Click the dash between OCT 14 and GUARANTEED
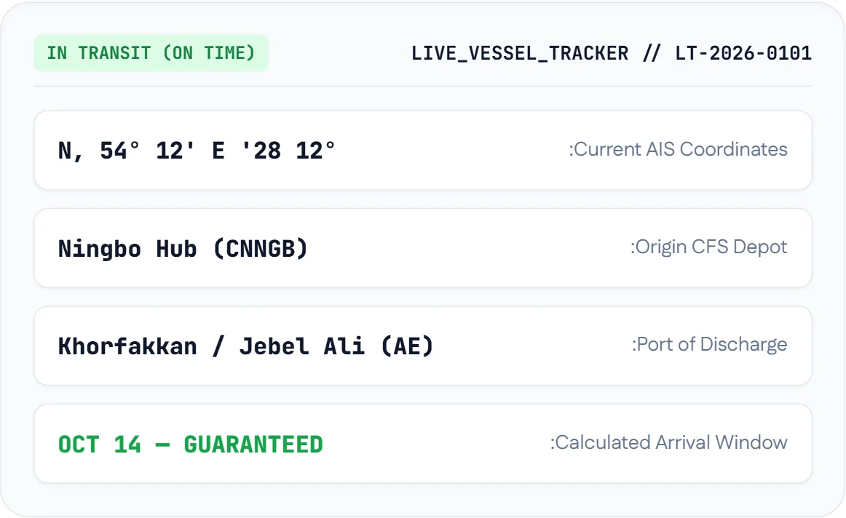846x518 pixels. [162, 445]
